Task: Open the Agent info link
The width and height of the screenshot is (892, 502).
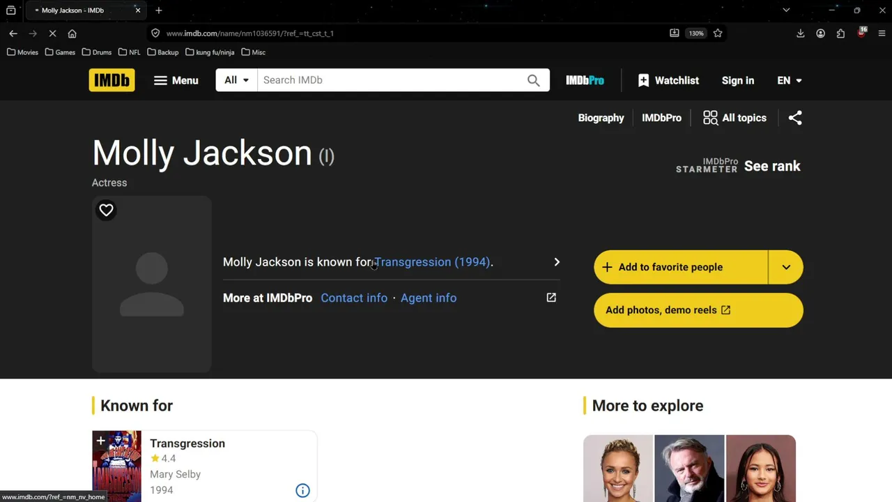Action: [x=429, y=298]
